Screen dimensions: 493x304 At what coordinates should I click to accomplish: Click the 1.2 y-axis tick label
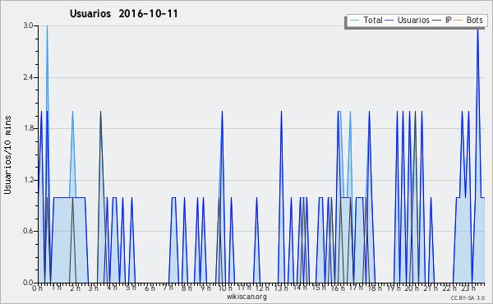pyautogui.click(x=28, y=180)
